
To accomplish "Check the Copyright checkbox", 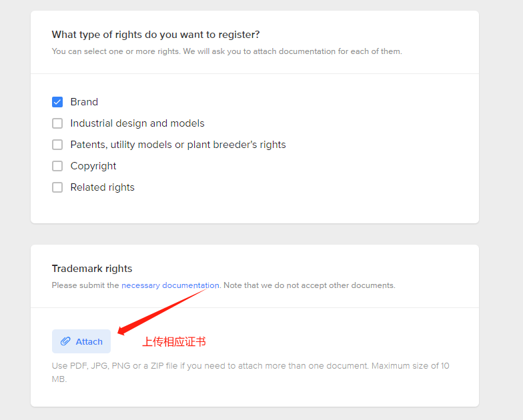I will click(57, 166).
